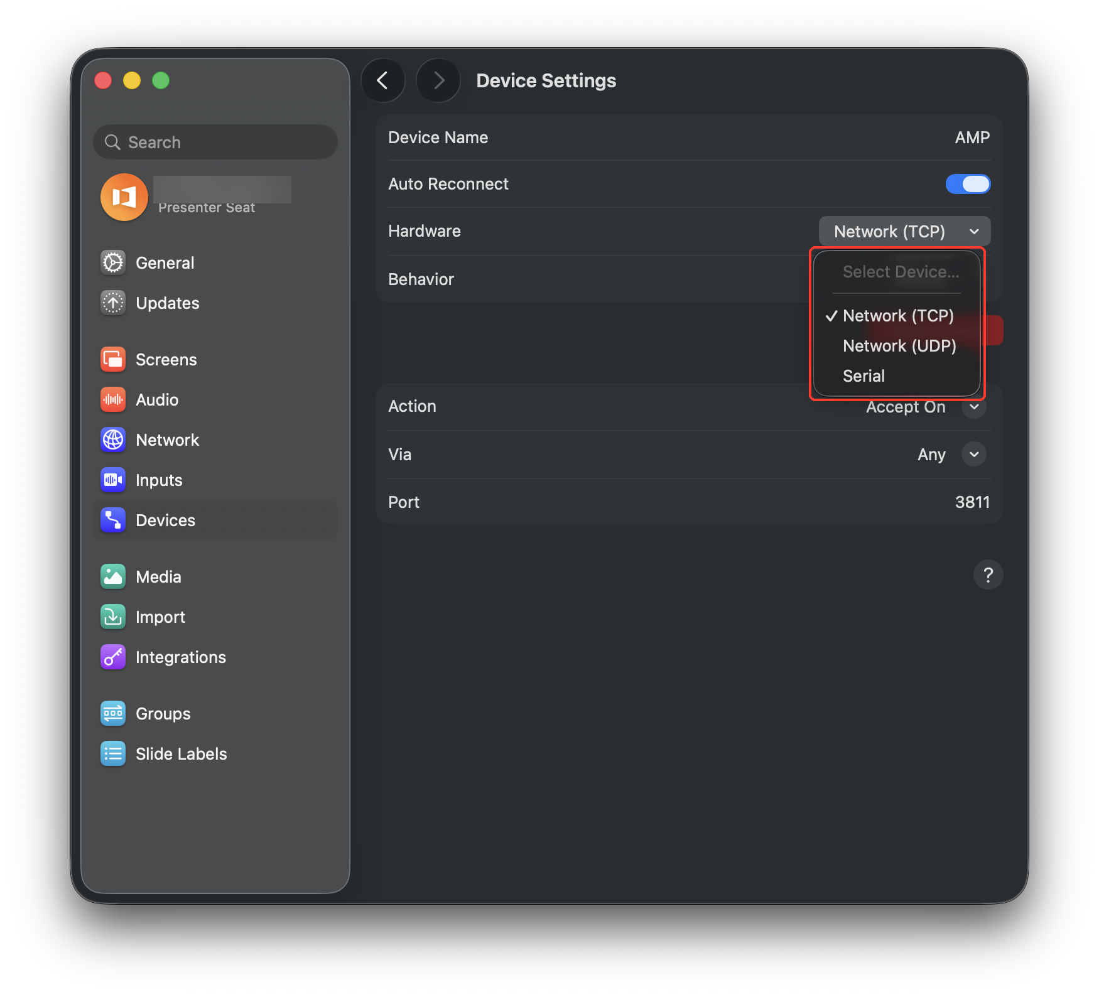Screen dimensions: 1099x997
Task: Select the Inputs camera icon
Action: pyautogui.click(x=113, y=480)
